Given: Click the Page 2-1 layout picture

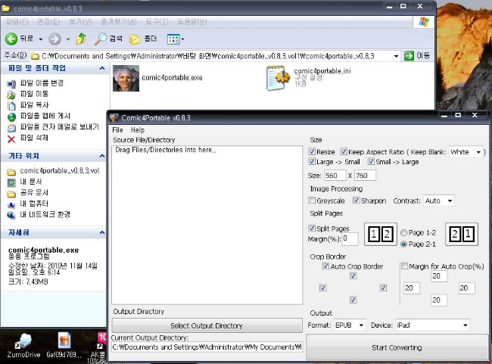Looking at the screenshot, I should click(x=462, y=234).
